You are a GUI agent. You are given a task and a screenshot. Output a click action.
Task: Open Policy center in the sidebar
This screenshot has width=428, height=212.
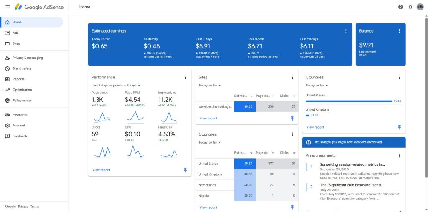click(x=22, y=101)
